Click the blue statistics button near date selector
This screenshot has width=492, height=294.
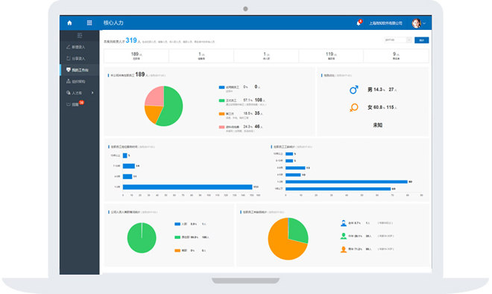tap(421, 40)
